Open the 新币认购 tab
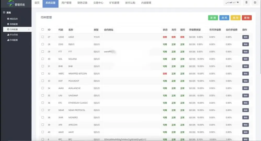The width and height of the screenshot is (261, 141). point(130,3)
